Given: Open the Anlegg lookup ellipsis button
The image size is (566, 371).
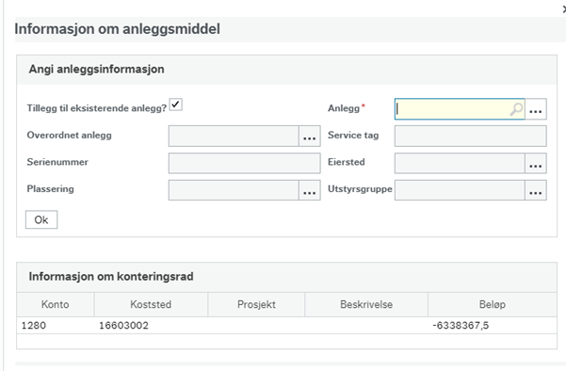Looking at the screenshot, I should pos(536,109).
